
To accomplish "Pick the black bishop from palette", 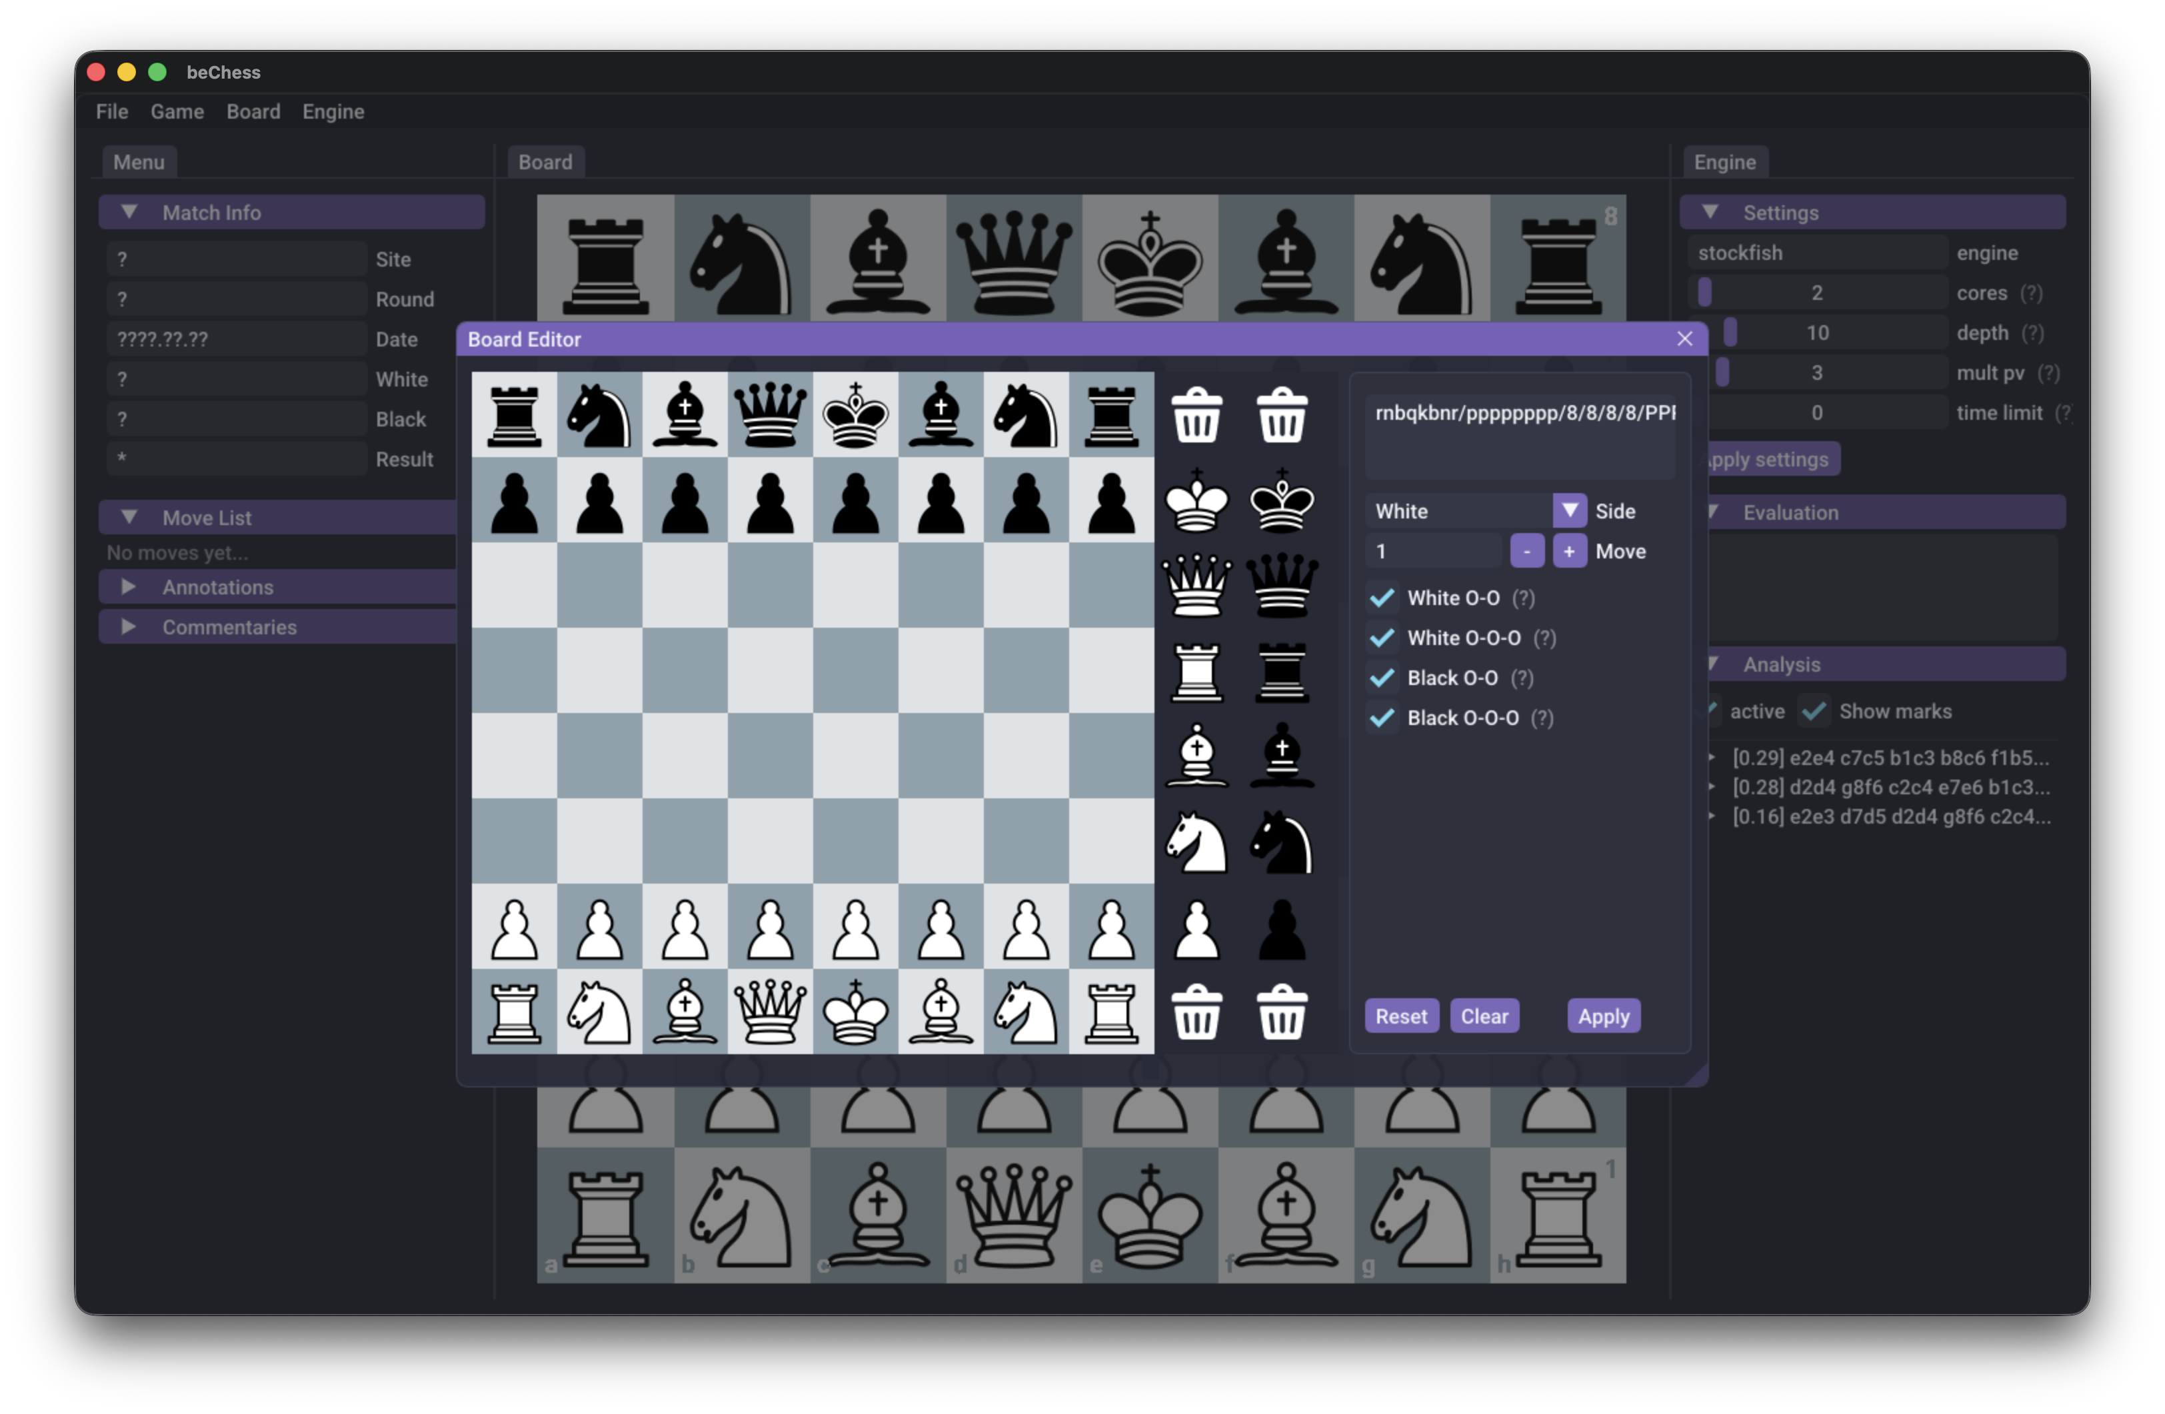I will point(1282,756).
